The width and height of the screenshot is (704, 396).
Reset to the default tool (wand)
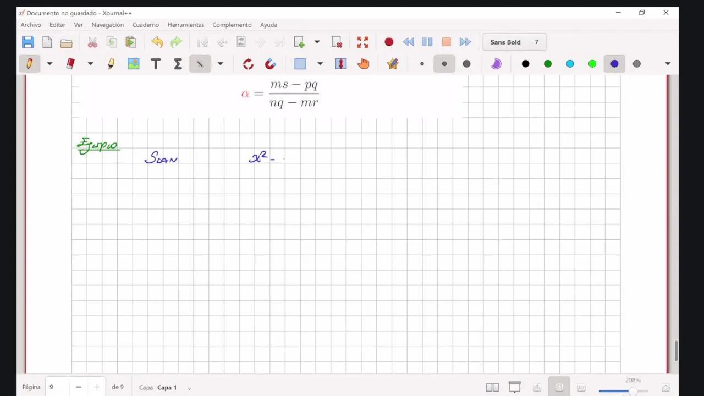(x=393, y=64)
